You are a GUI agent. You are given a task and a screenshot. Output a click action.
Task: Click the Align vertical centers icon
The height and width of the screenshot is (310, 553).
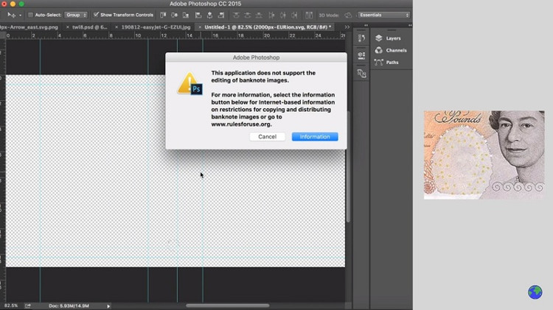coord(174,15)
